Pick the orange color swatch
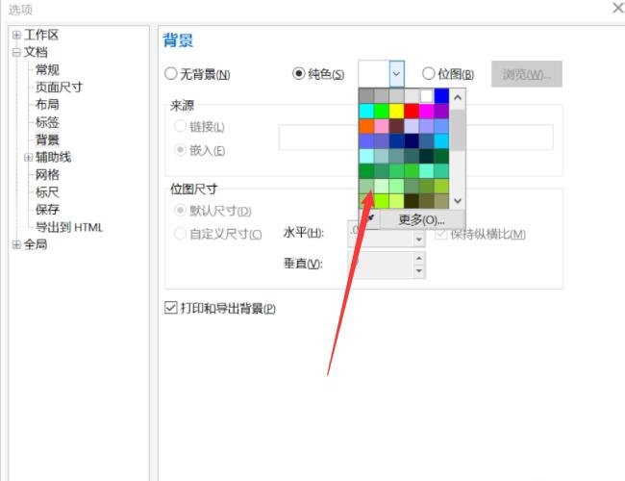Viewport: 625px width, 481px height. pyautogui.click(x=366, y=126)
